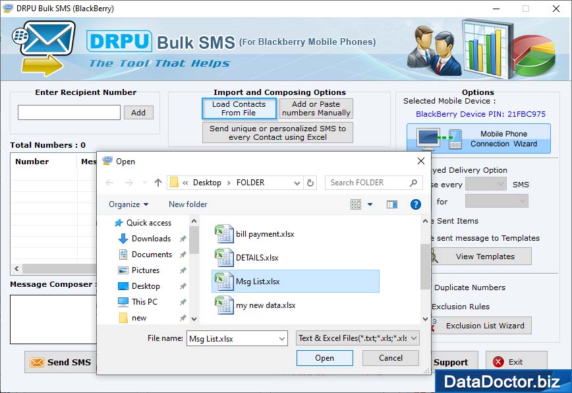
Task: Click New folder in the dialog toolbar
Action: [x=188, y=204]
